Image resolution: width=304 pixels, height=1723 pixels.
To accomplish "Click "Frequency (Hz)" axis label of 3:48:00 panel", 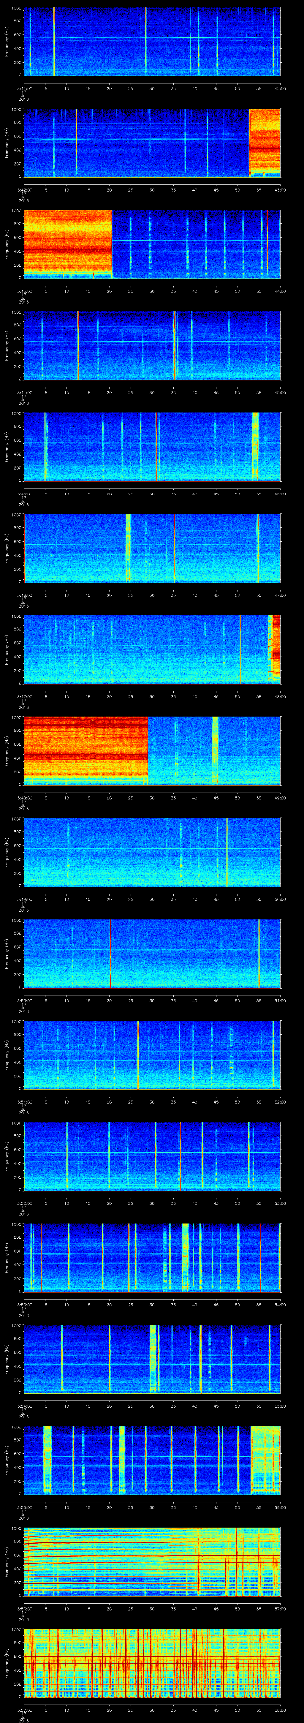I will coord(7,750).
